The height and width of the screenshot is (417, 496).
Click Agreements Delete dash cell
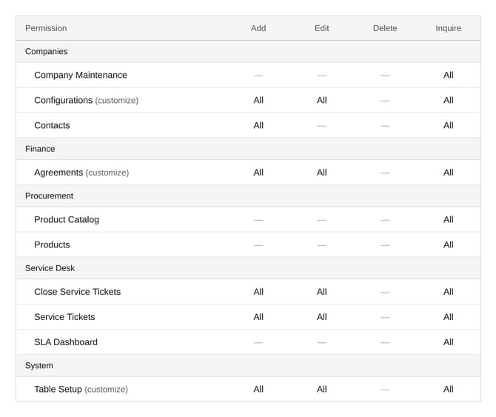pyautogui.click(x=385, y=173)
